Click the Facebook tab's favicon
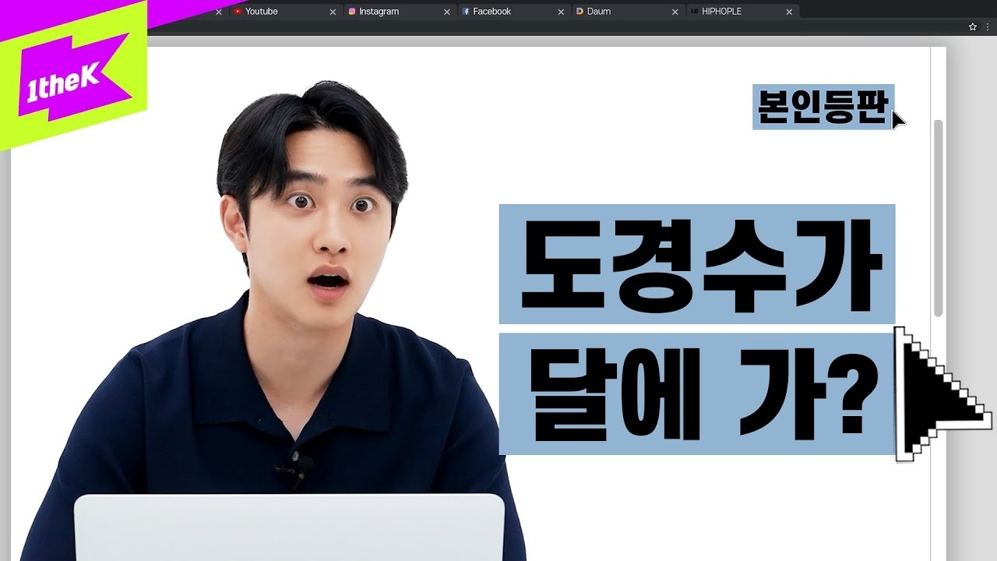The image size is (997, 561). tap(466, 11)
